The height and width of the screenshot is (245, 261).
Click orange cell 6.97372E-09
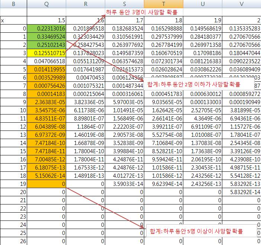coord(46,135)
